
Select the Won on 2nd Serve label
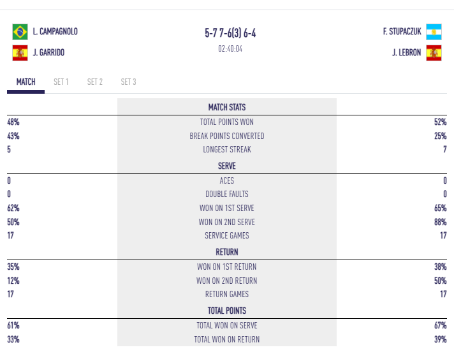227,222
